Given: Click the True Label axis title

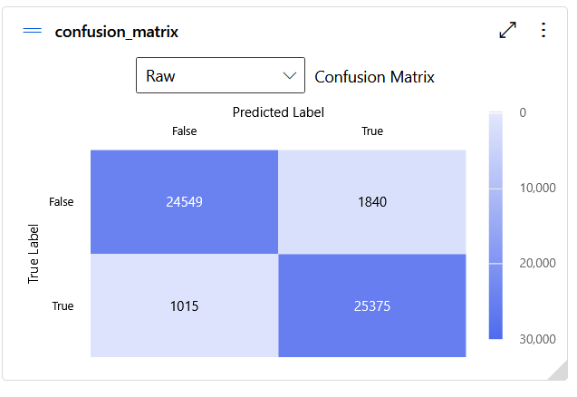Looking at the screenshot, I should click(34, 254).
